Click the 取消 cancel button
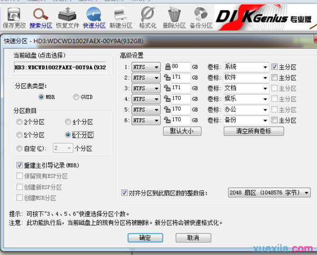Image resolution: width=317 pixels, height=255 pixels. tap(193, 238)
